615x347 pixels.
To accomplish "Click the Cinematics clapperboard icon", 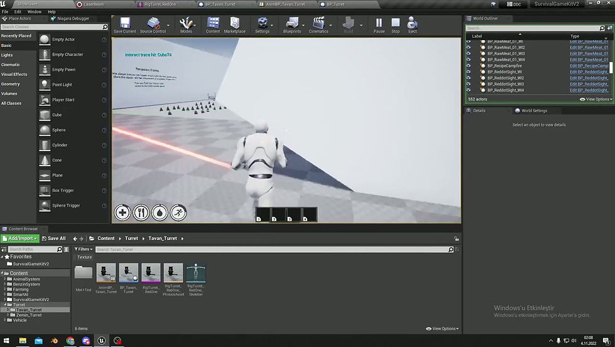I will (x=318, y=23).
